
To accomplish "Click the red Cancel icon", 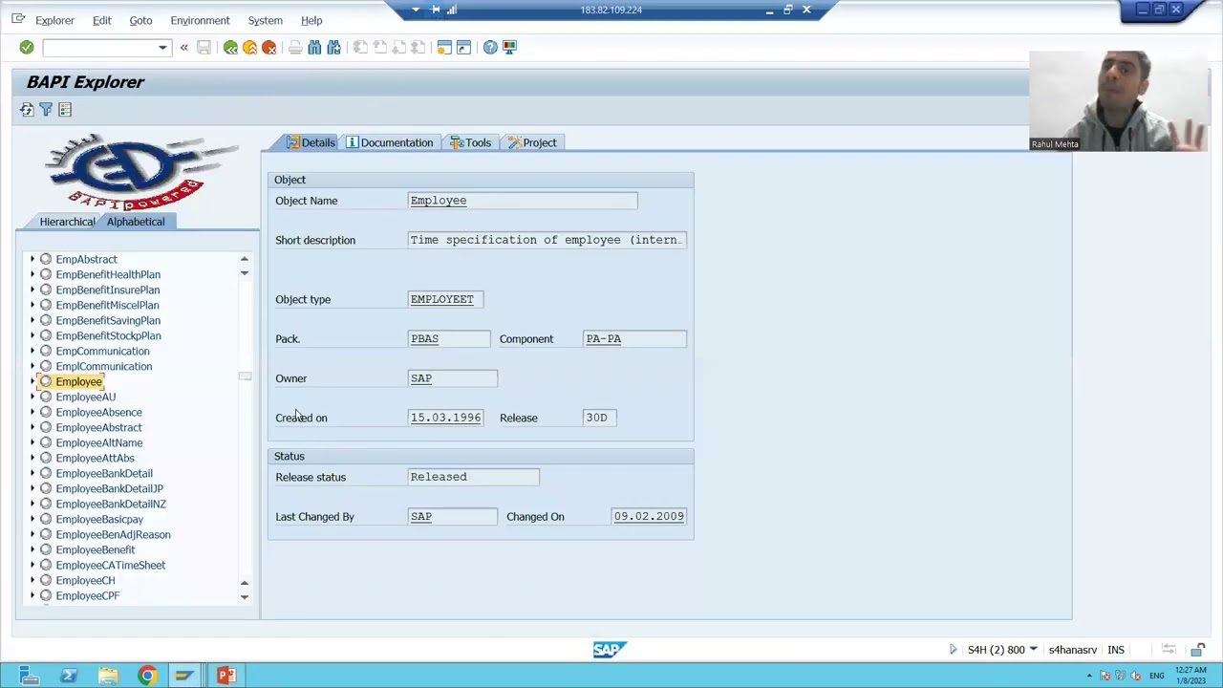I will tap(269, 47).
